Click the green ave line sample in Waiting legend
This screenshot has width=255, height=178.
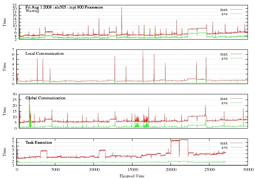[236, 14]
